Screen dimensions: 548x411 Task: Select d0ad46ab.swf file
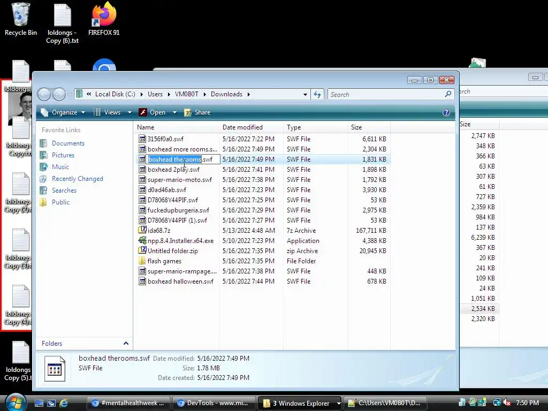click(167, 190)
